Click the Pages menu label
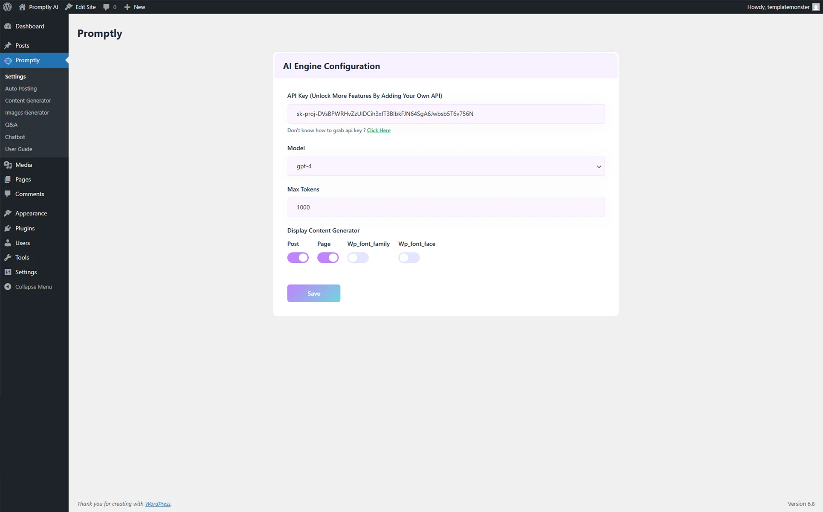Image resolution: width=823 pixels, height=512 pixels. point(23,179)
